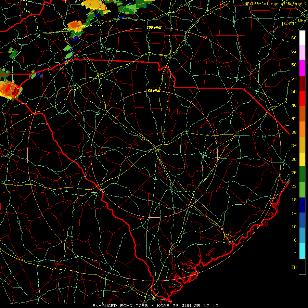Select the magenta swatch in the legend

pos(302,68)
